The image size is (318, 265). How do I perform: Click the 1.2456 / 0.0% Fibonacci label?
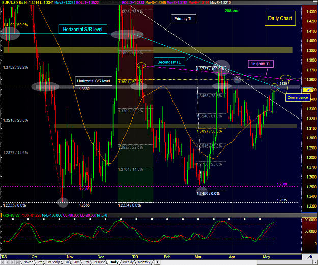208,193
